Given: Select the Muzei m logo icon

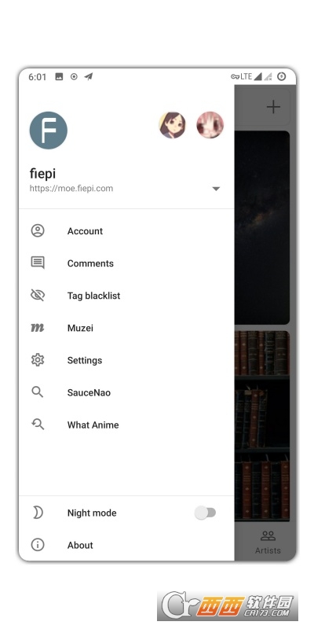Looking at the screenshot, I should coord(38,328).
